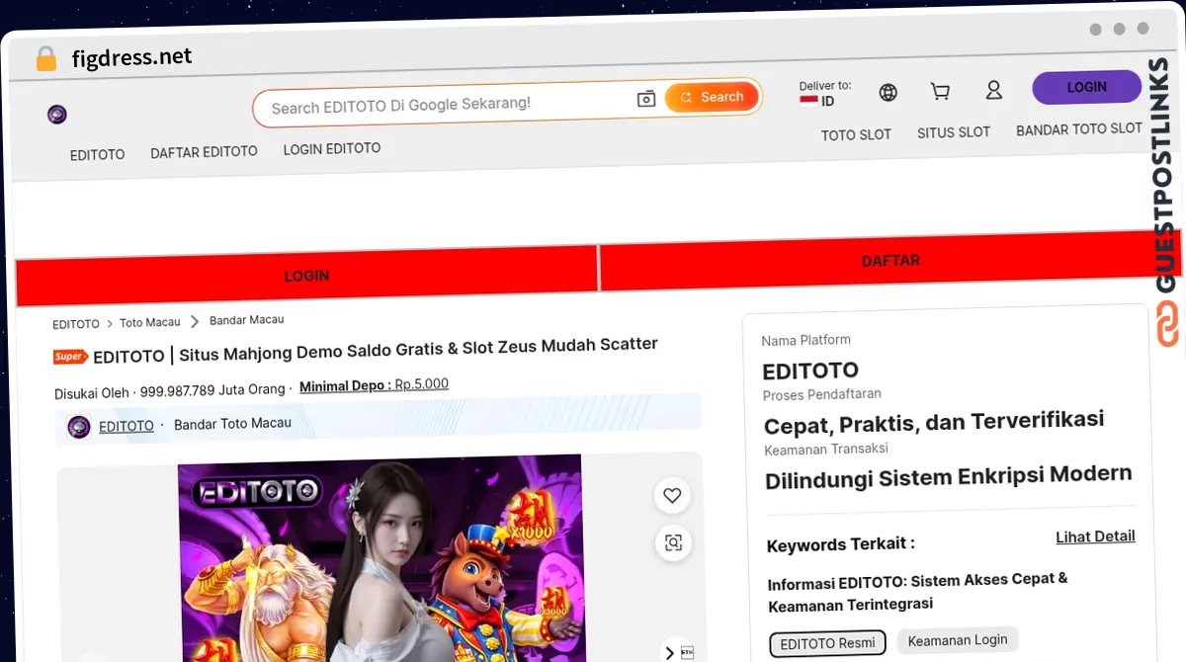Viewport: 1186px width, 662px height.
Task: Open the shopping cart icon
Action: pos(941,92)
